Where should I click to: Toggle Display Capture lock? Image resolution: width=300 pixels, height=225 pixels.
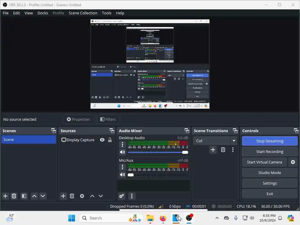[x=110, y=140]
